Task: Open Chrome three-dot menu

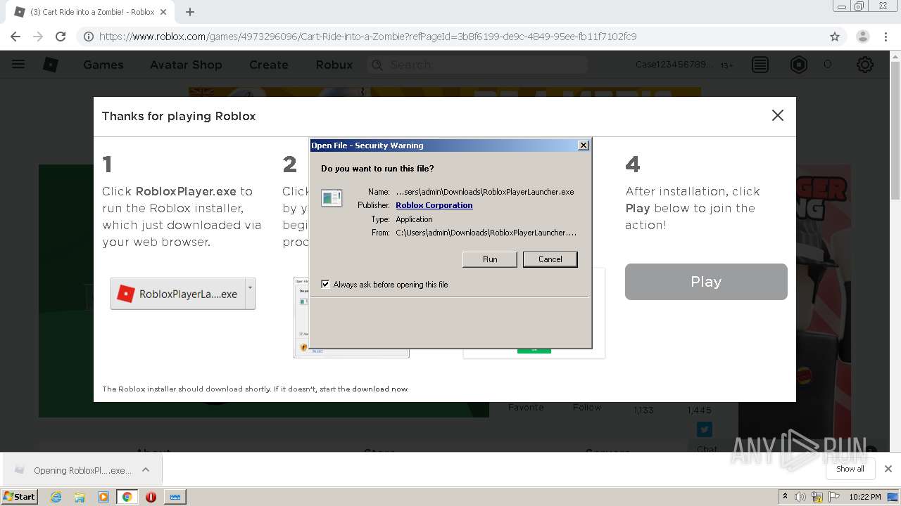Action: point(886,37)
